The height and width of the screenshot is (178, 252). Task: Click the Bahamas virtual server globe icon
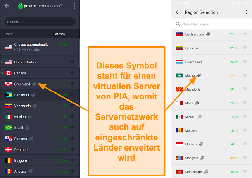(33, 95)
